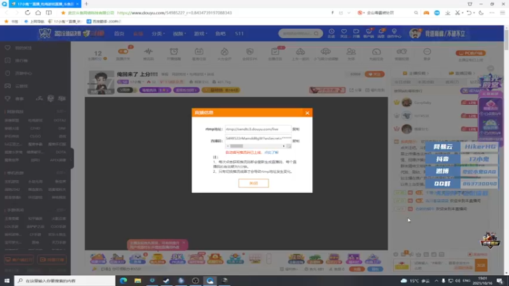Click the streamer avatar thumbnail
The height and width of the screenshot is (286, 509).
point(101,83)
